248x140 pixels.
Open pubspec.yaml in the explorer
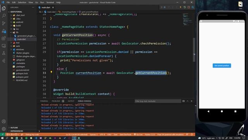pyautogui.click(x=22, y=77)
